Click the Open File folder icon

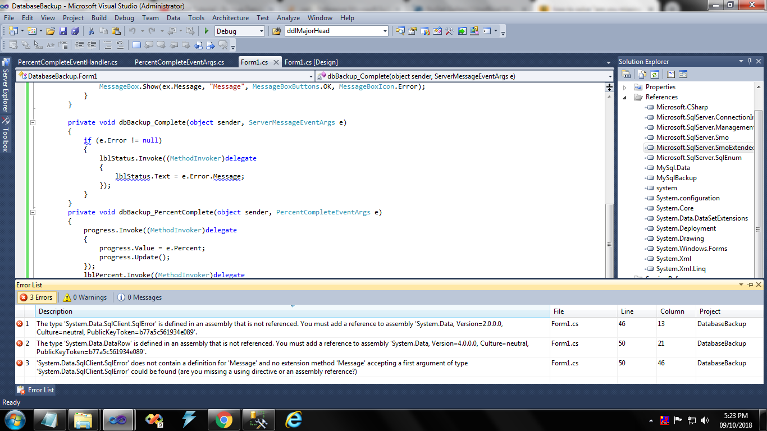[x=51, y=31]
